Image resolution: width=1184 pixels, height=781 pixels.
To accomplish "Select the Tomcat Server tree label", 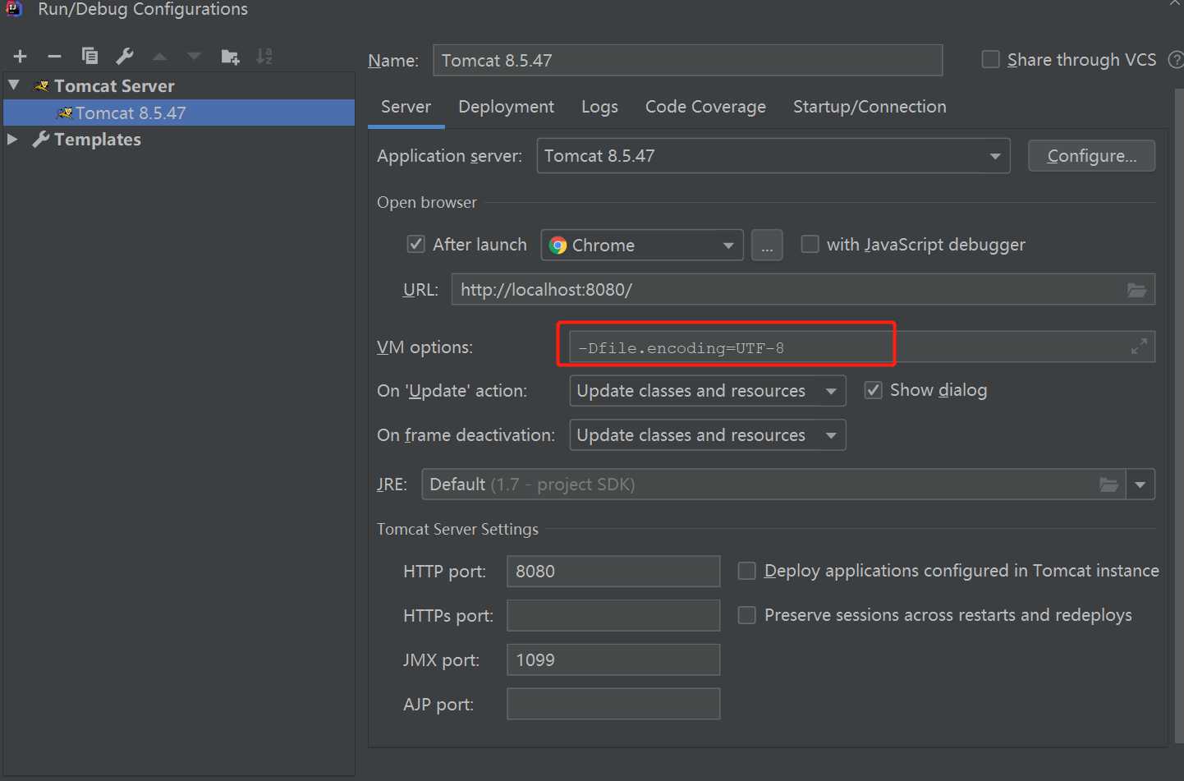I will tap(114, 85).
